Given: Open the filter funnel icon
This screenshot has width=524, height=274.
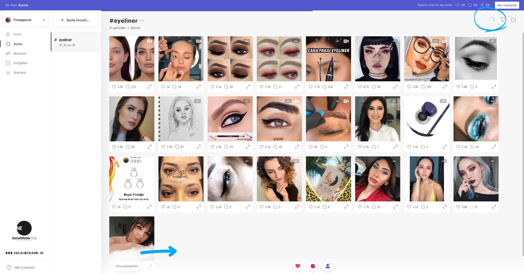Looking at the screenshot, I should [x=502, y=20].
